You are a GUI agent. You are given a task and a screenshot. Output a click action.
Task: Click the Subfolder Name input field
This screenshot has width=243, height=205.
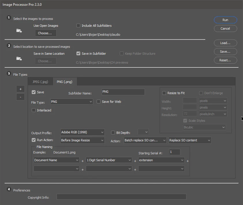(123, 92)
